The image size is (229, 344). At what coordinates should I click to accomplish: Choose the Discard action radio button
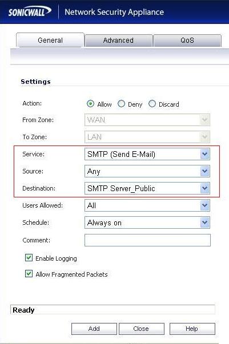[152, 104]
